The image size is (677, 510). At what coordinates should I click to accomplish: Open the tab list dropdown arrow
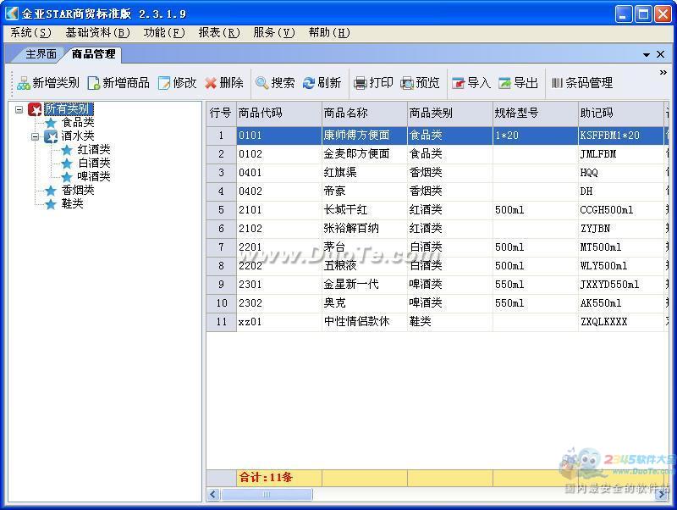[647, 55]
